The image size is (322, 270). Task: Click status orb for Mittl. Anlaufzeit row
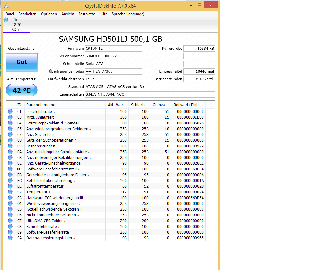pos(10,117)
